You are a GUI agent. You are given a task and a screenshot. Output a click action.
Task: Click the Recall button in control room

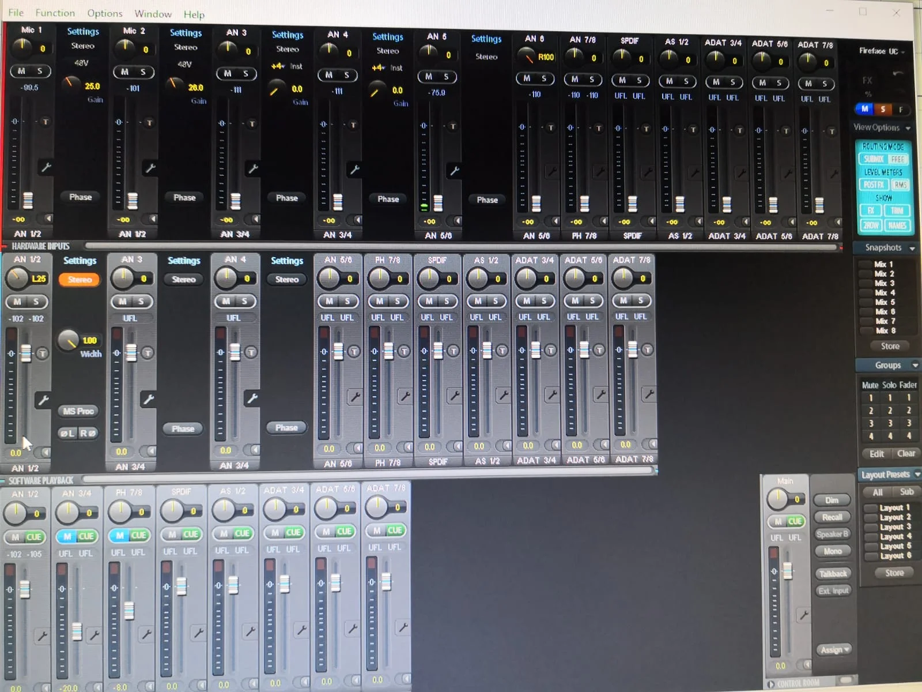(x=832, y=517)
